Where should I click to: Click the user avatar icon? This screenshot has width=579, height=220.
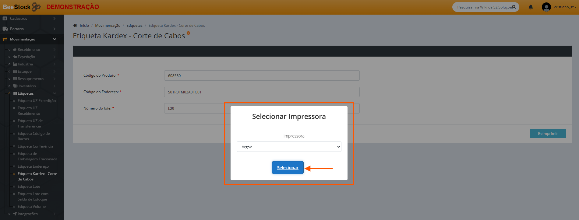tap(546, 7)
